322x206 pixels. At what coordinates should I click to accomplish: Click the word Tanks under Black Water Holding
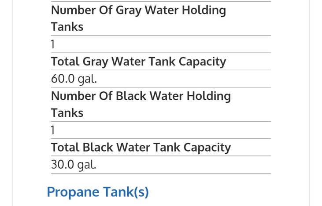[67, 113]
